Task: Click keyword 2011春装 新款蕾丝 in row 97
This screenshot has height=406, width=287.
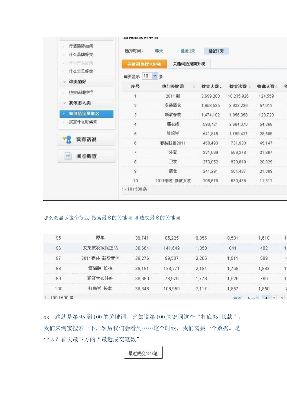Action: [x=100, y=258]
